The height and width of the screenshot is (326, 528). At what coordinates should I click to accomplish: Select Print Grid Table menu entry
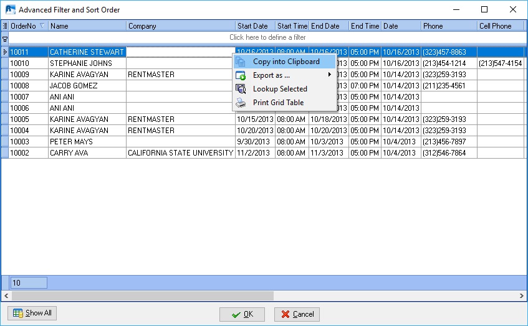pyautogui.click(x=278, y=103)
